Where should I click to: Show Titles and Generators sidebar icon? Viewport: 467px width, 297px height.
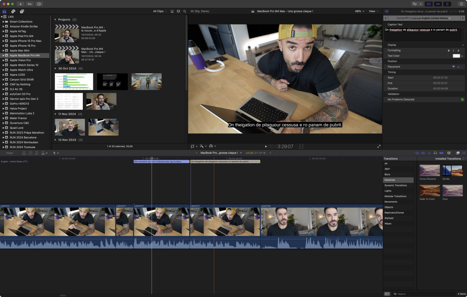point(22,11)
